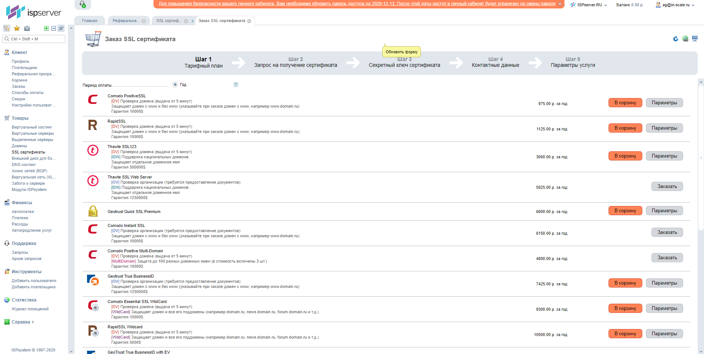Refresh the form with blue arrow icon

676,39
